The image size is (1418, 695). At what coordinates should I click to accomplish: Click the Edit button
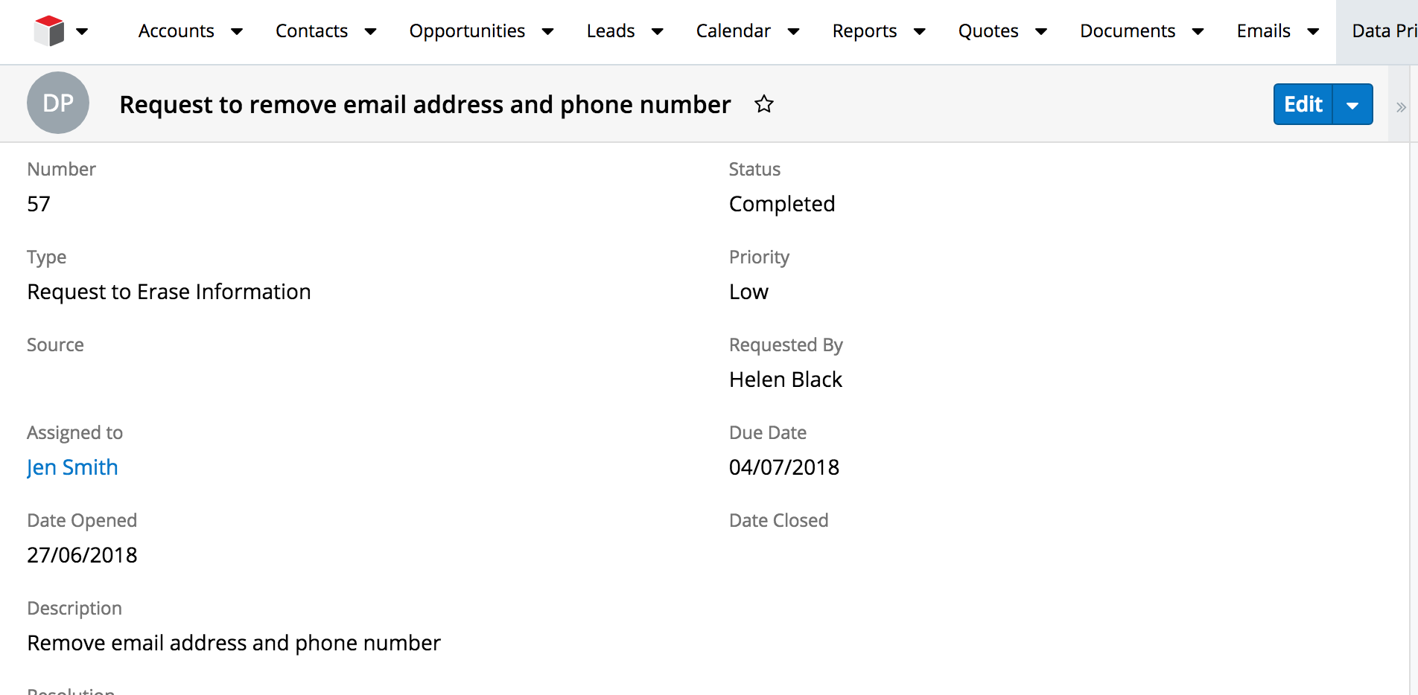[x=1303, y=104]
